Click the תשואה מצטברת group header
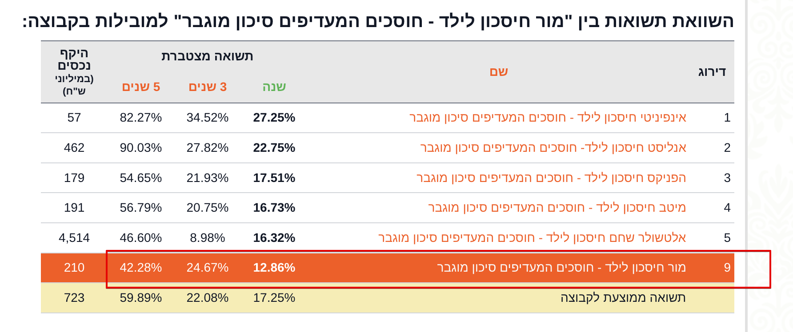This screenshot has height=332, width=793. (207, 56)
